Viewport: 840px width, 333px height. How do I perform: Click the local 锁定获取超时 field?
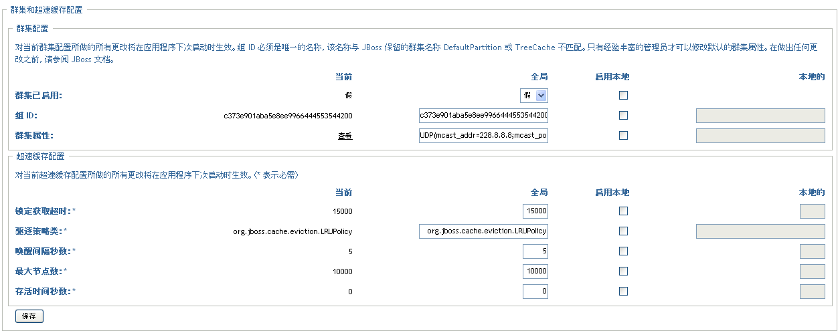813,211
